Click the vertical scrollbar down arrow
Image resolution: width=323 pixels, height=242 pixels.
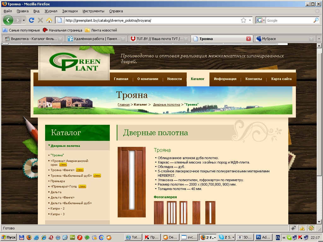(319, 222)
